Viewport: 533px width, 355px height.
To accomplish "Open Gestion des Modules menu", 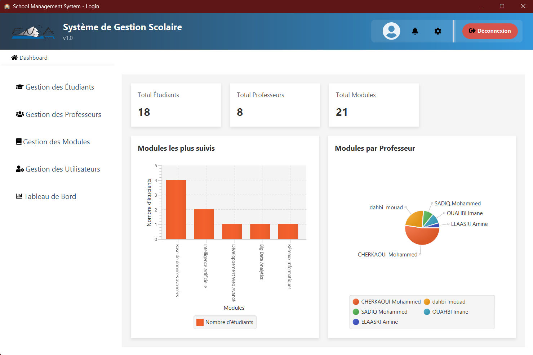I will (x=57, y=142).
